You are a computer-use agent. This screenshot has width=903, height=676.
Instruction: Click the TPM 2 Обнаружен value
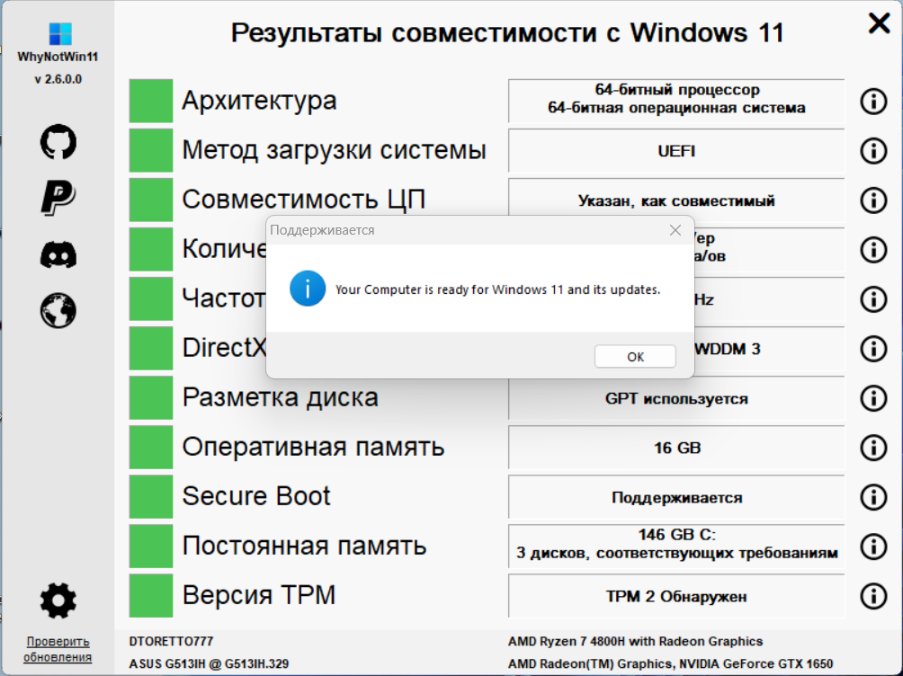click(x=676, y=597)
